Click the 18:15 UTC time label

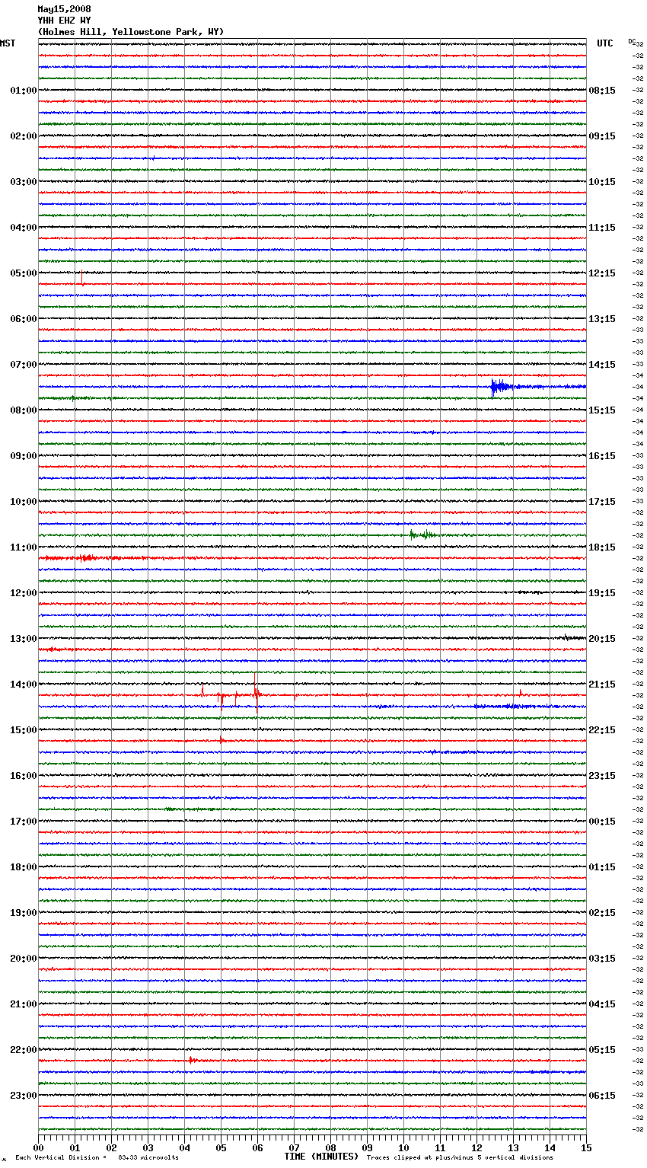pos(602,547)
